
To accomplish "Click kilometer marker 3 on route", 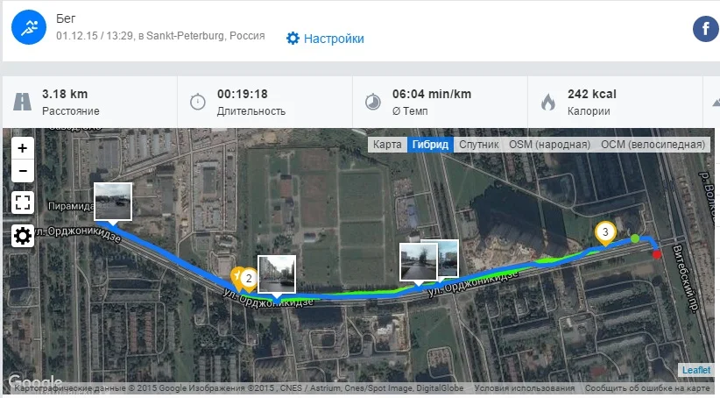I will point(605,233).
